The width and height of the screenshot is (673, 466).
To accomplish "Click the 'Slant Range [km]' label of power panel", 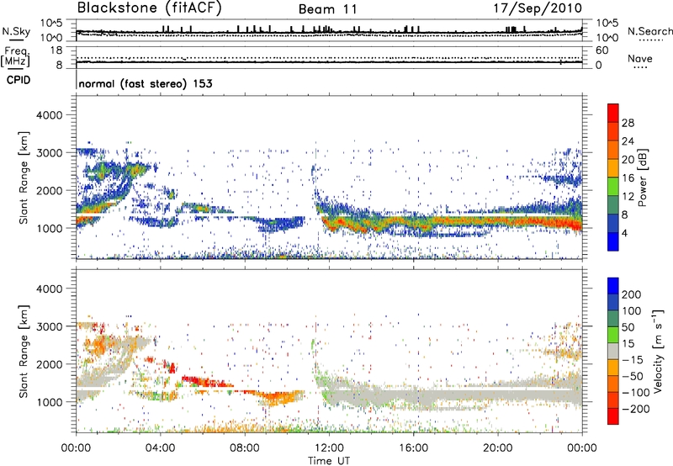I will (x=24, y=177).
